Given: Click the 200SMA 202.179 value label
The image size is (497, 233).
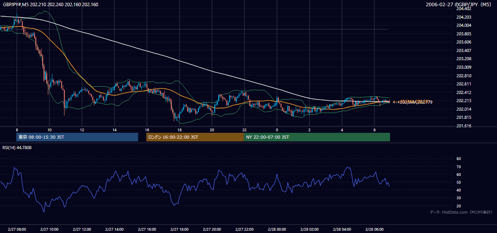Looking at the screenshot, I should 413,102.
